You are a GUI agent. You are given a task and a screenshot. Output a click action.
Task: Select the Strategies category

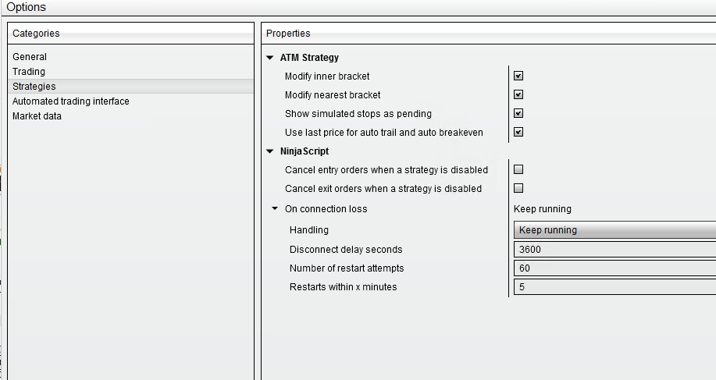34,87
